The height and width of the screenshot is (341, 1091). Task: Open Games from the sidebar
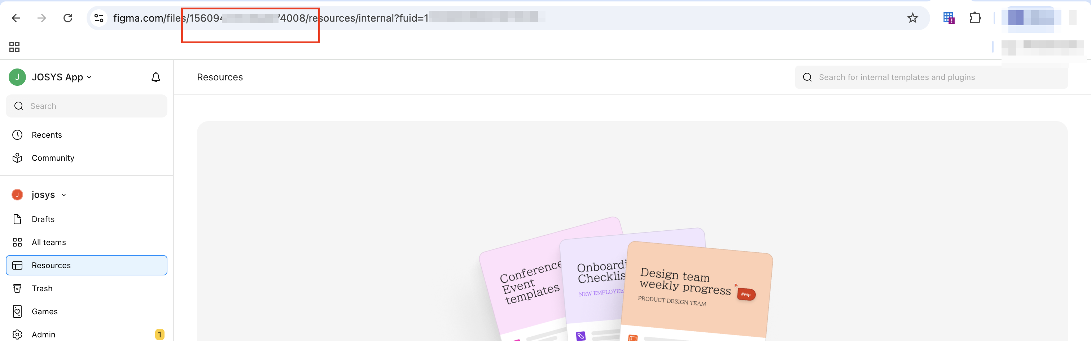tap(44, 311)
